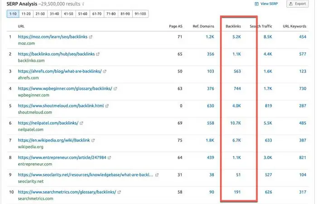Click the SERP Analysis heading
Viewport: 317px width, 204px height.
point(22,4)
